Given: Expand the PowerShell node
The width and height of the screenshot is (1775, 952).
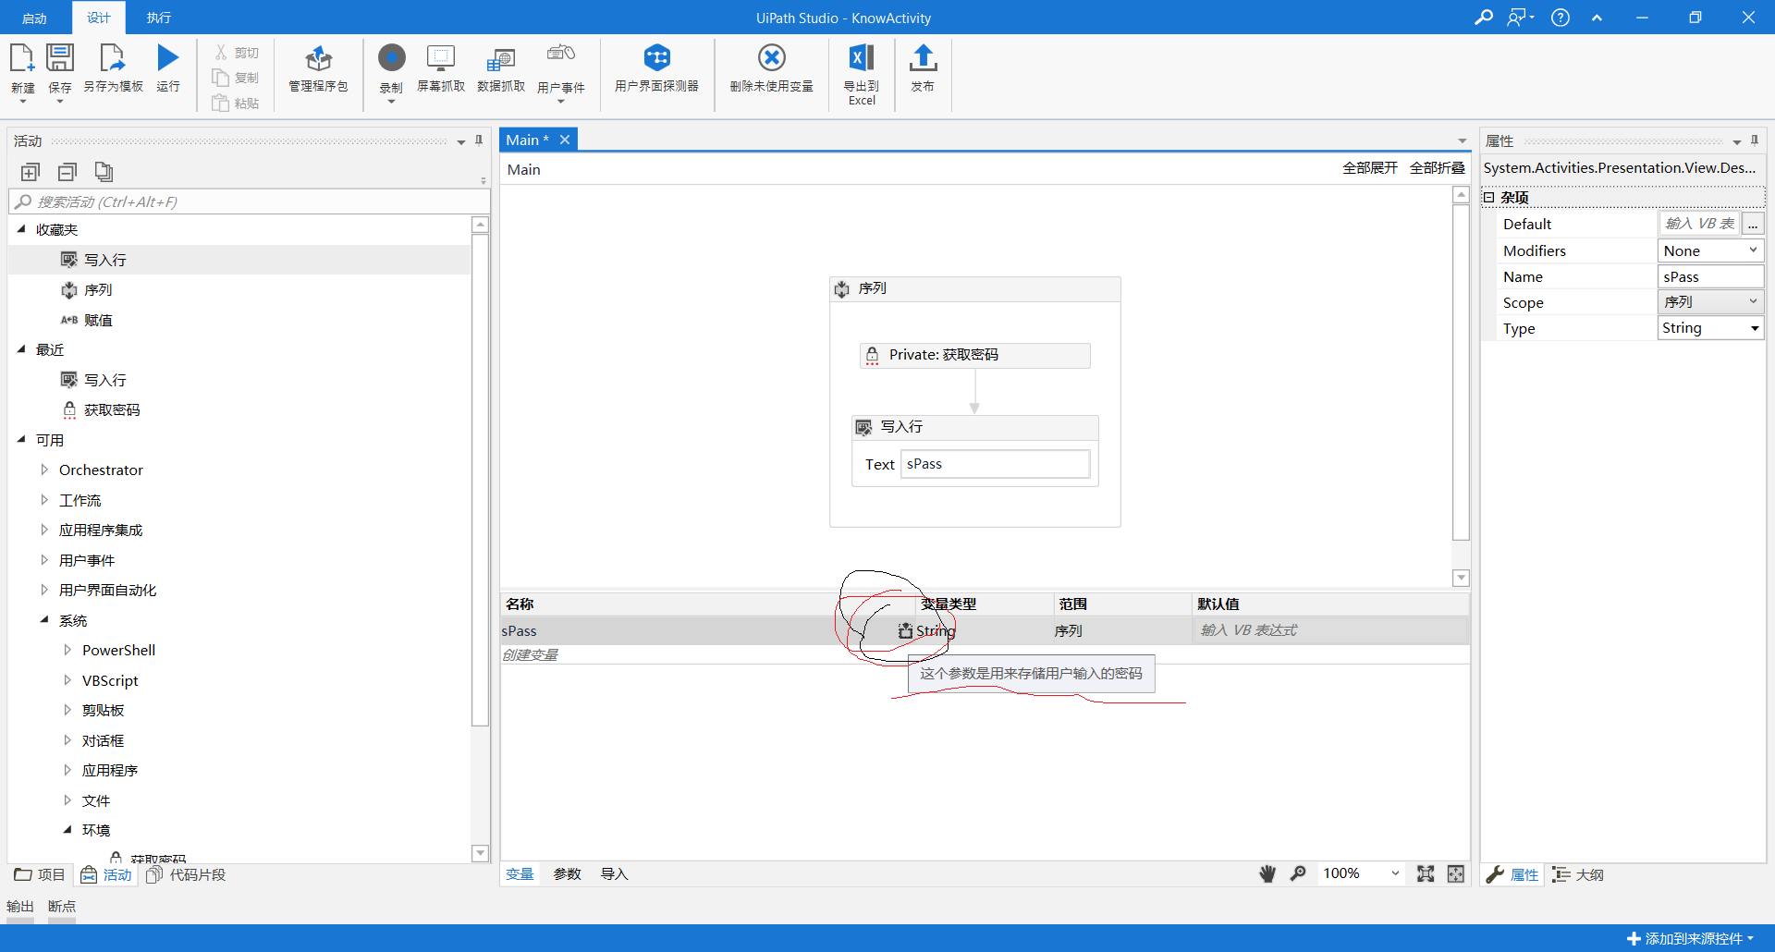Looking at the screenshot, I should coord(67,650).
